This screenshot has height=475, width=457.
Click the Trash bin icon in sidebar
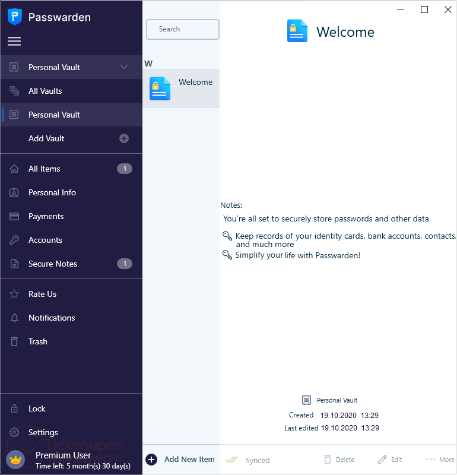pos(14,341)
